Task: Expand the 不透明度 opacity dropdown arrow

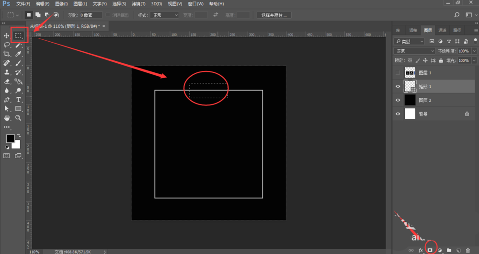Action: [x=474, y=51]
